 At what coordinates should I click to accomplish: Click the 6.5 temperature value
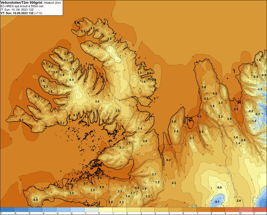(x=100, y=178)
